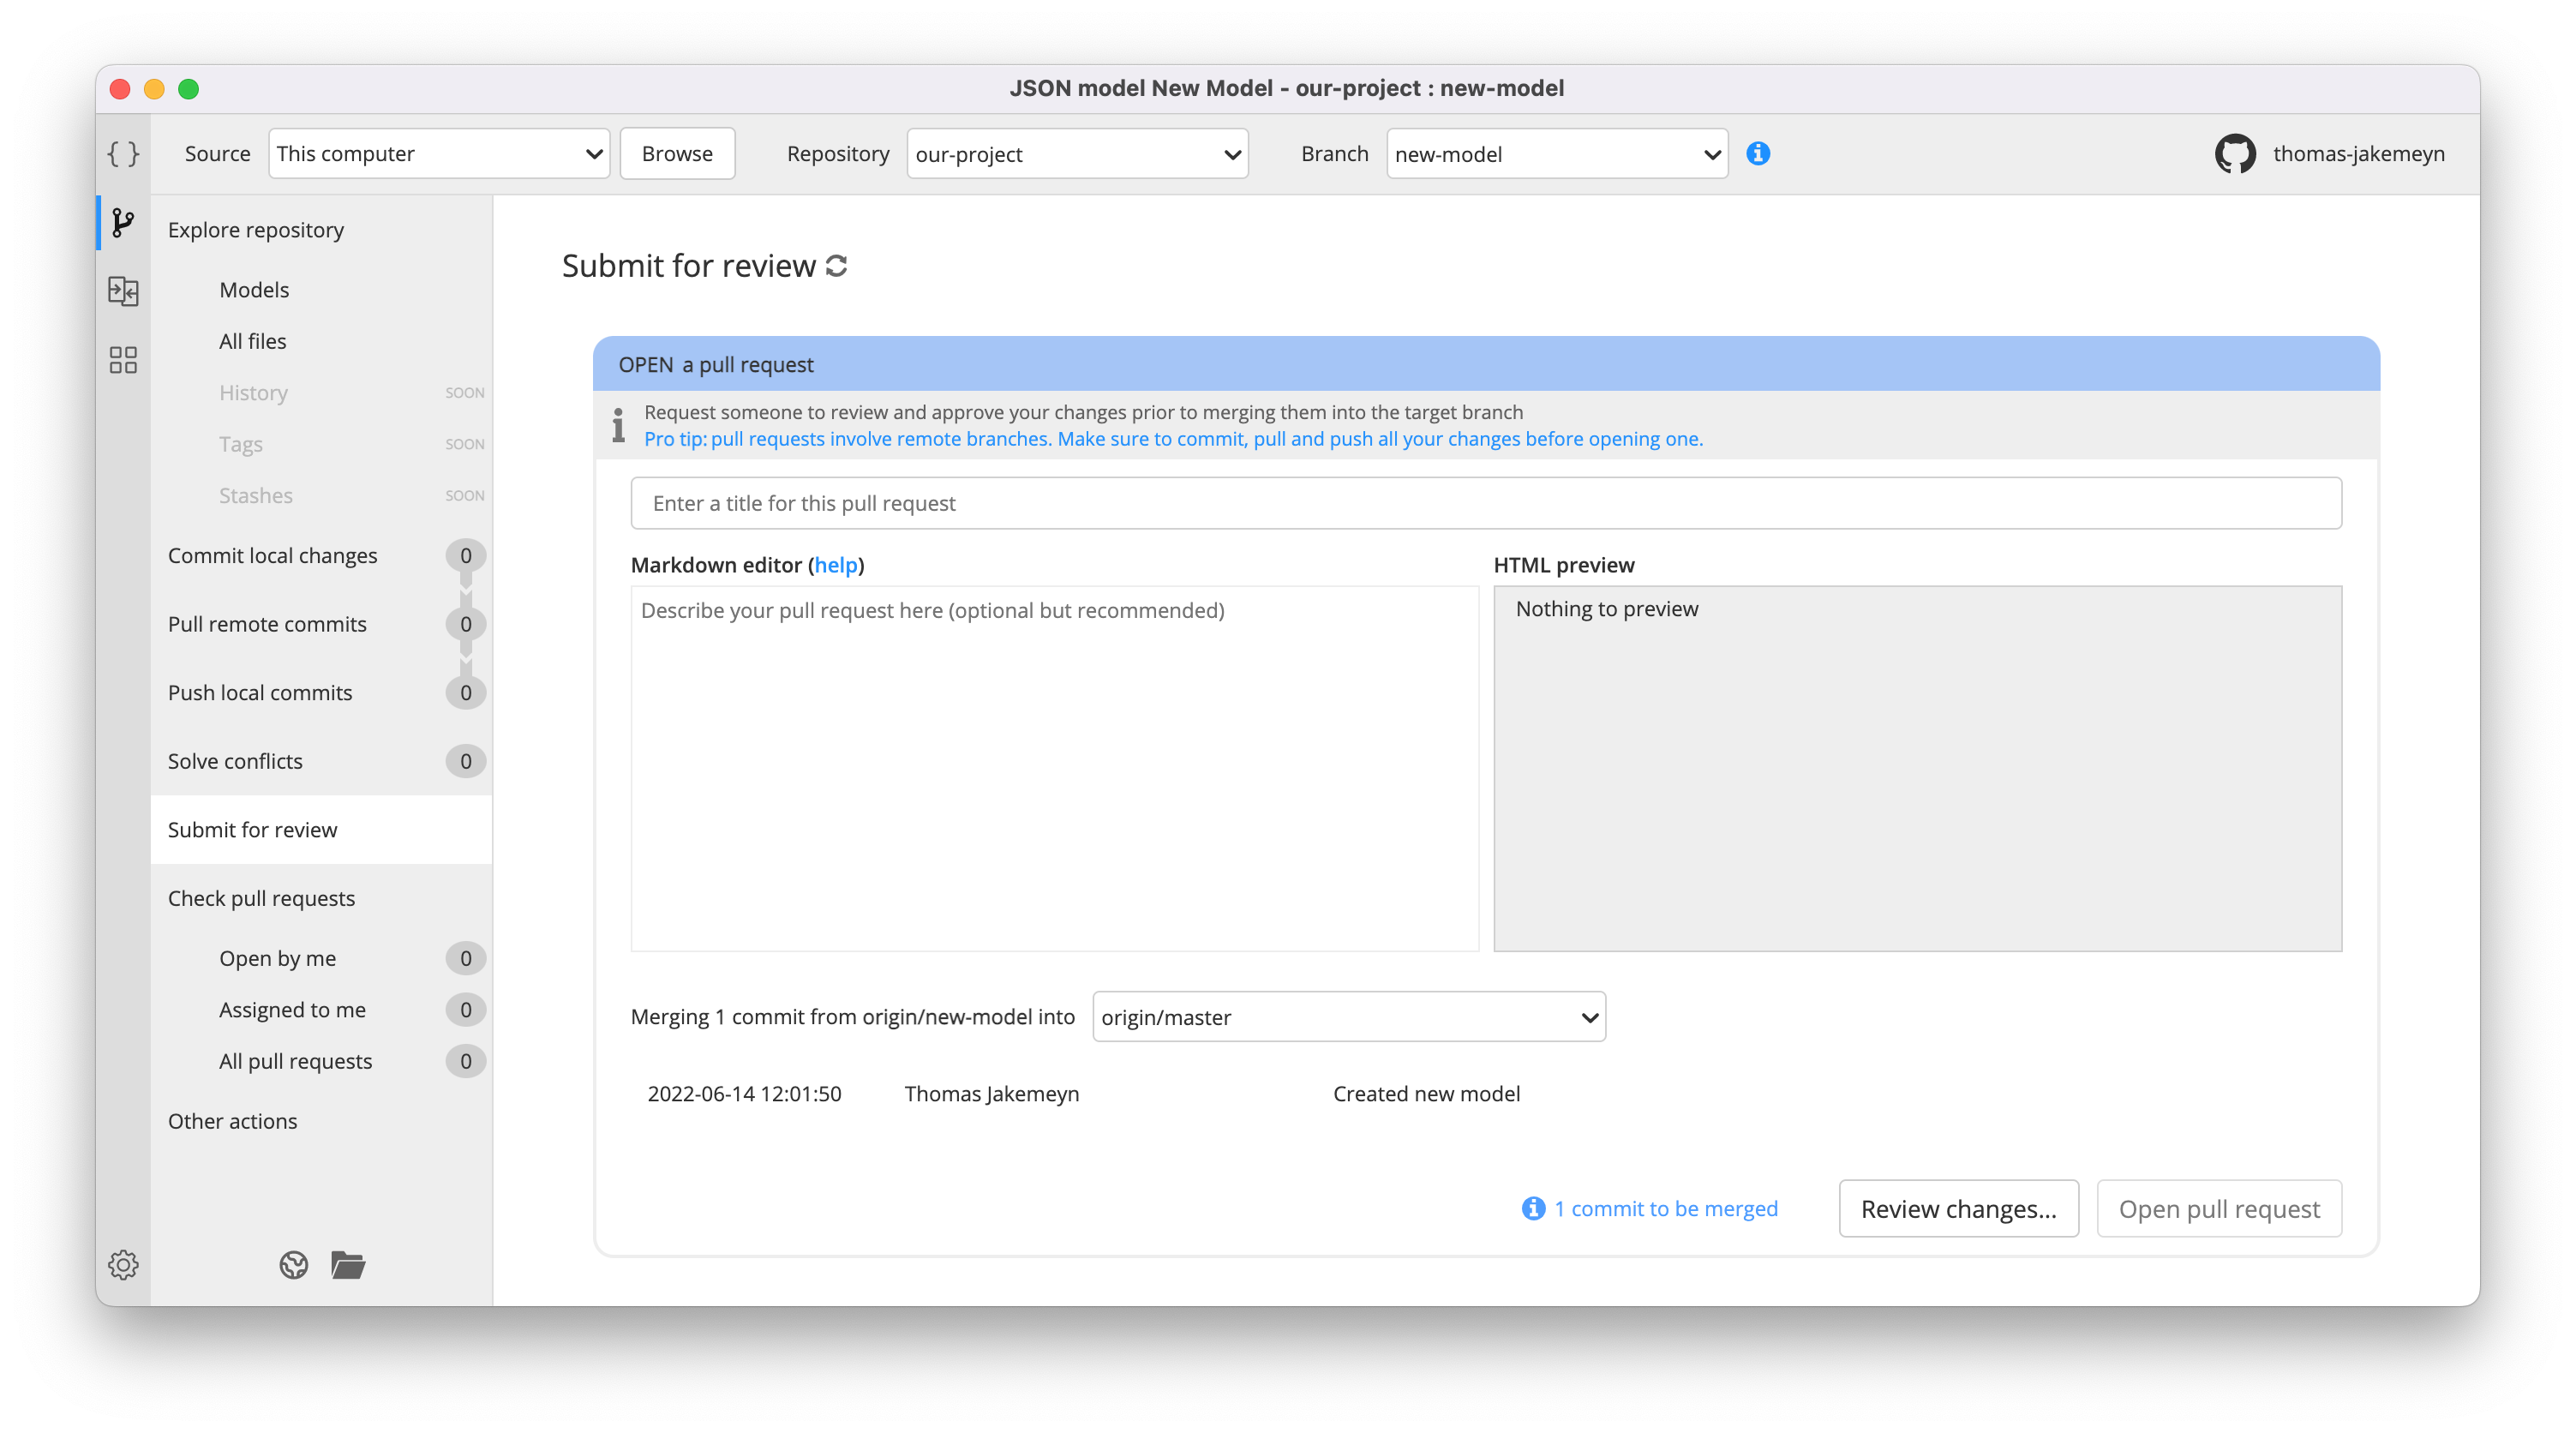Image resolution: width=2576 pixels, height=1433 pixels.
Task: Click the help link in Markdown editor
Action: 835,565
